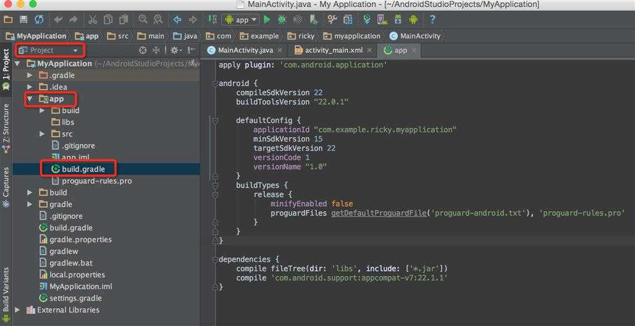The height and width of the screenshot is (326, 635).
Task: Open the SDK Manager icon
Action: pos(398,19)
